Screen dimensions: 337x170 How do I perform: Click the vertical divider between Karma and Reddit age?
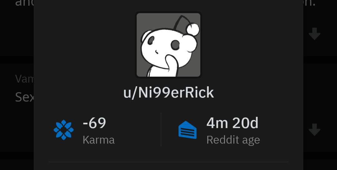(161, 130)
